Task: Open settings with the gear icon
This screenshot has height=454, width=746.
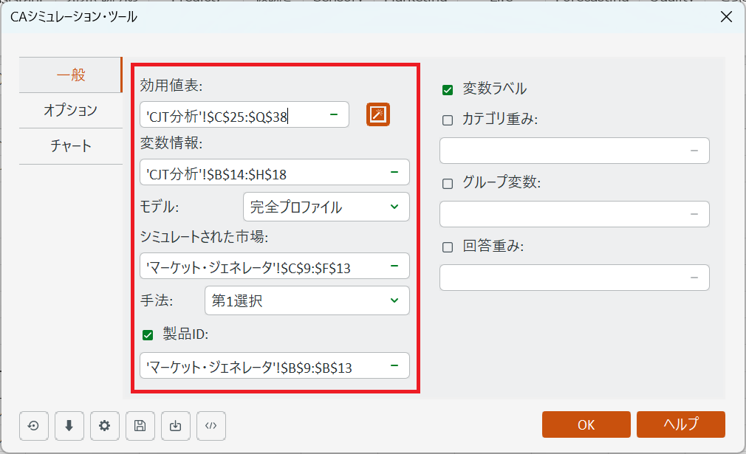Action: coord(105,425)
